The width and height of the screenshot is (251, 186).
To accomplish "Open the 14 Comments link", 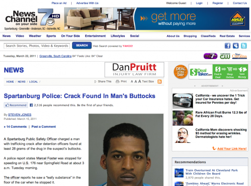I will pyautogui.click(x=15, y=127).
